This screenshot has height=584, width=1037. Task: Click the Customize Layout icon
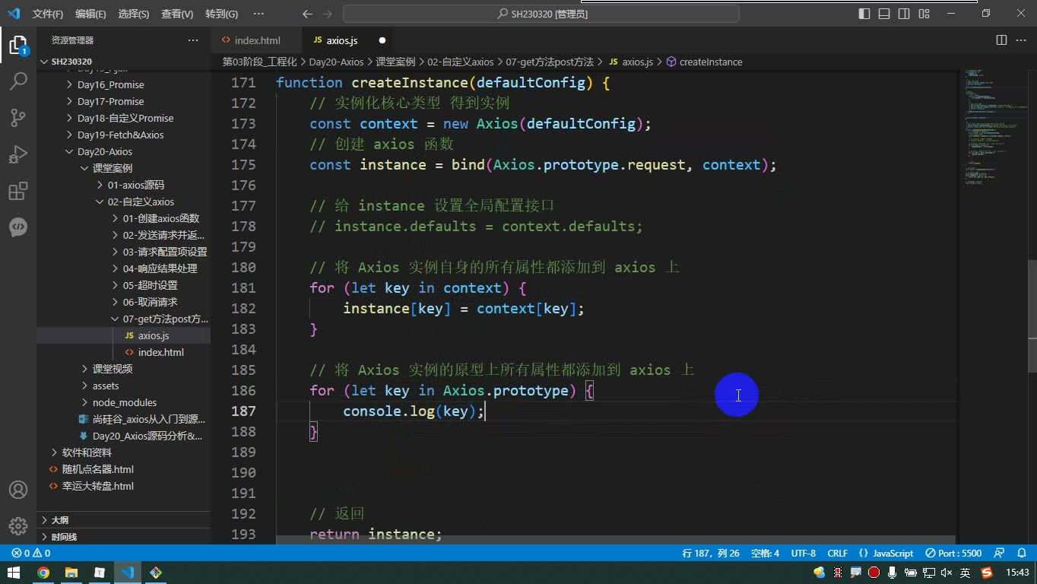coord(924,14)
